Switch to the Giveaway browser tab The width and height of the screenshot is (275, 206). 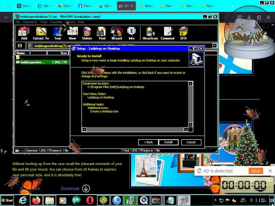(x=64, y=6)
